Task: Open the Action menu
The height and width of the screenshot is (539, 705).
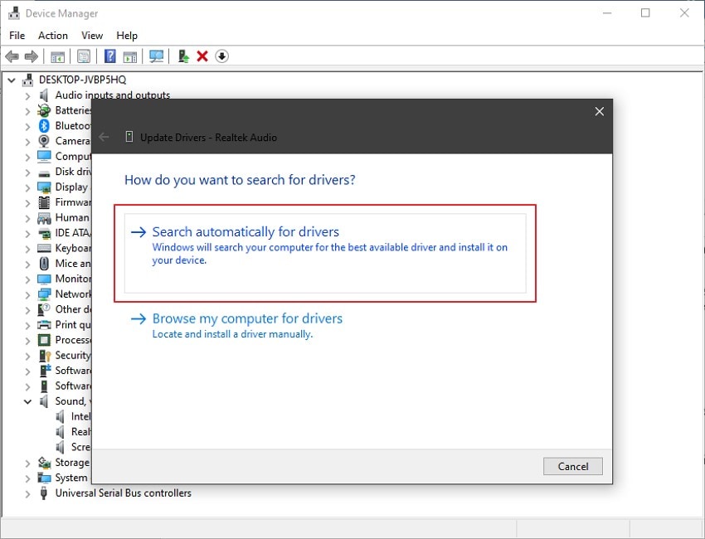Action: click(x=53, y=36)
